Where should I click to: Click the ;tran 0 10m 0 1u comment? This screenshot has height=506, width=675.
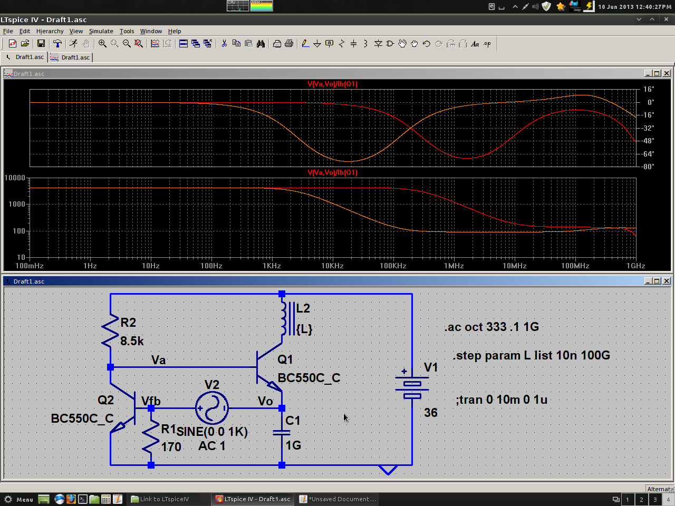pos(502,400)
